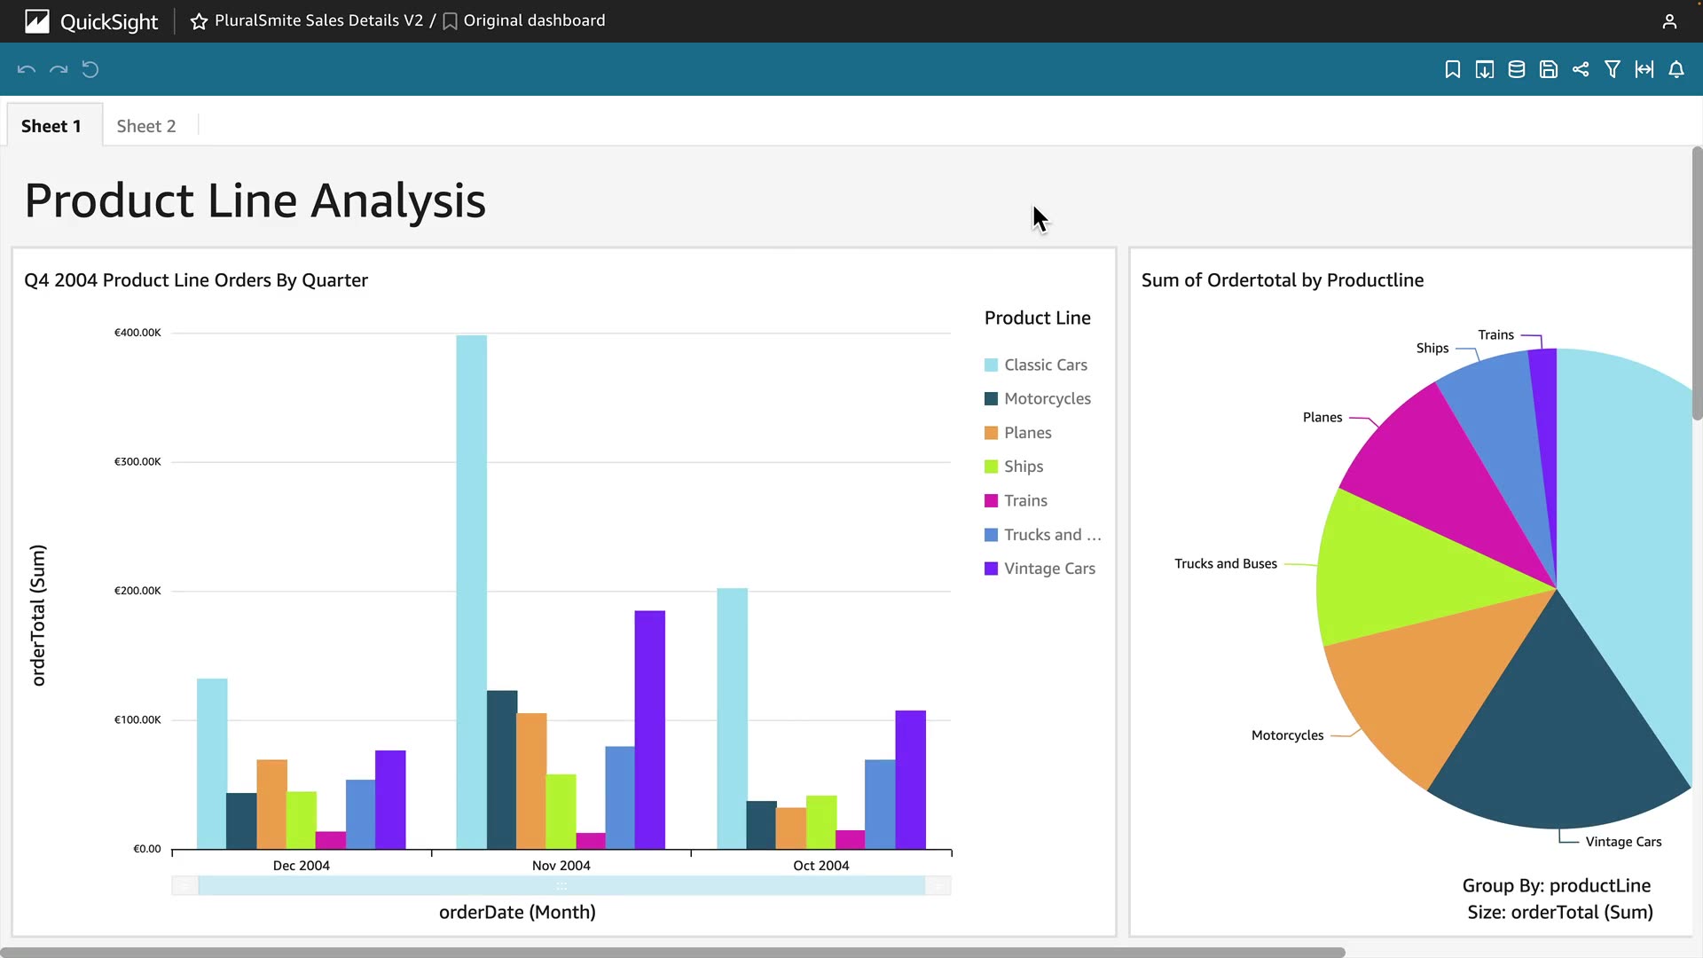Viewport: 1703px width, 958px height.
Task: Select the Sheet 1 tab
Action: (x=51, y=126)
